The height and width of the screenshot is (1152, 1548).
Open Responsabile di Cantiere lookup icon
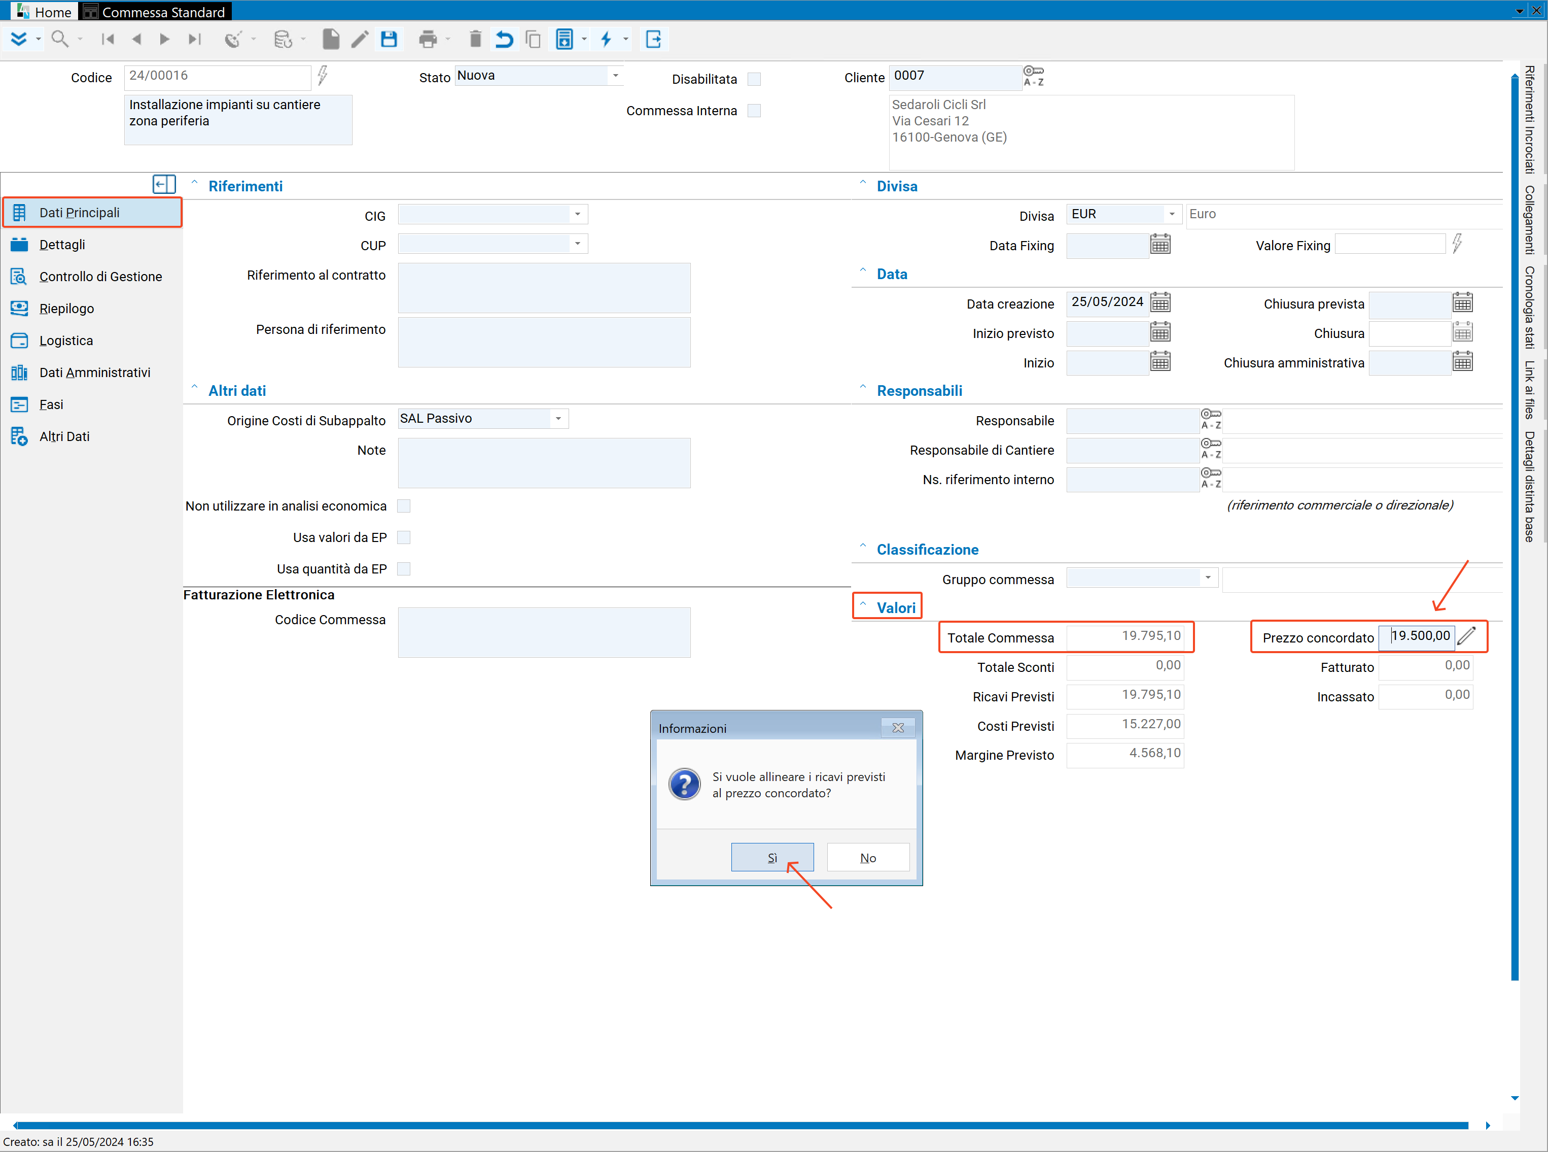point(1211,449)
